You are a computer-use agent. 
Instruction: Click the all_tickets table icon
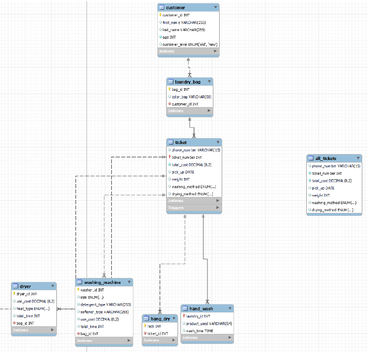coord(311,158)
